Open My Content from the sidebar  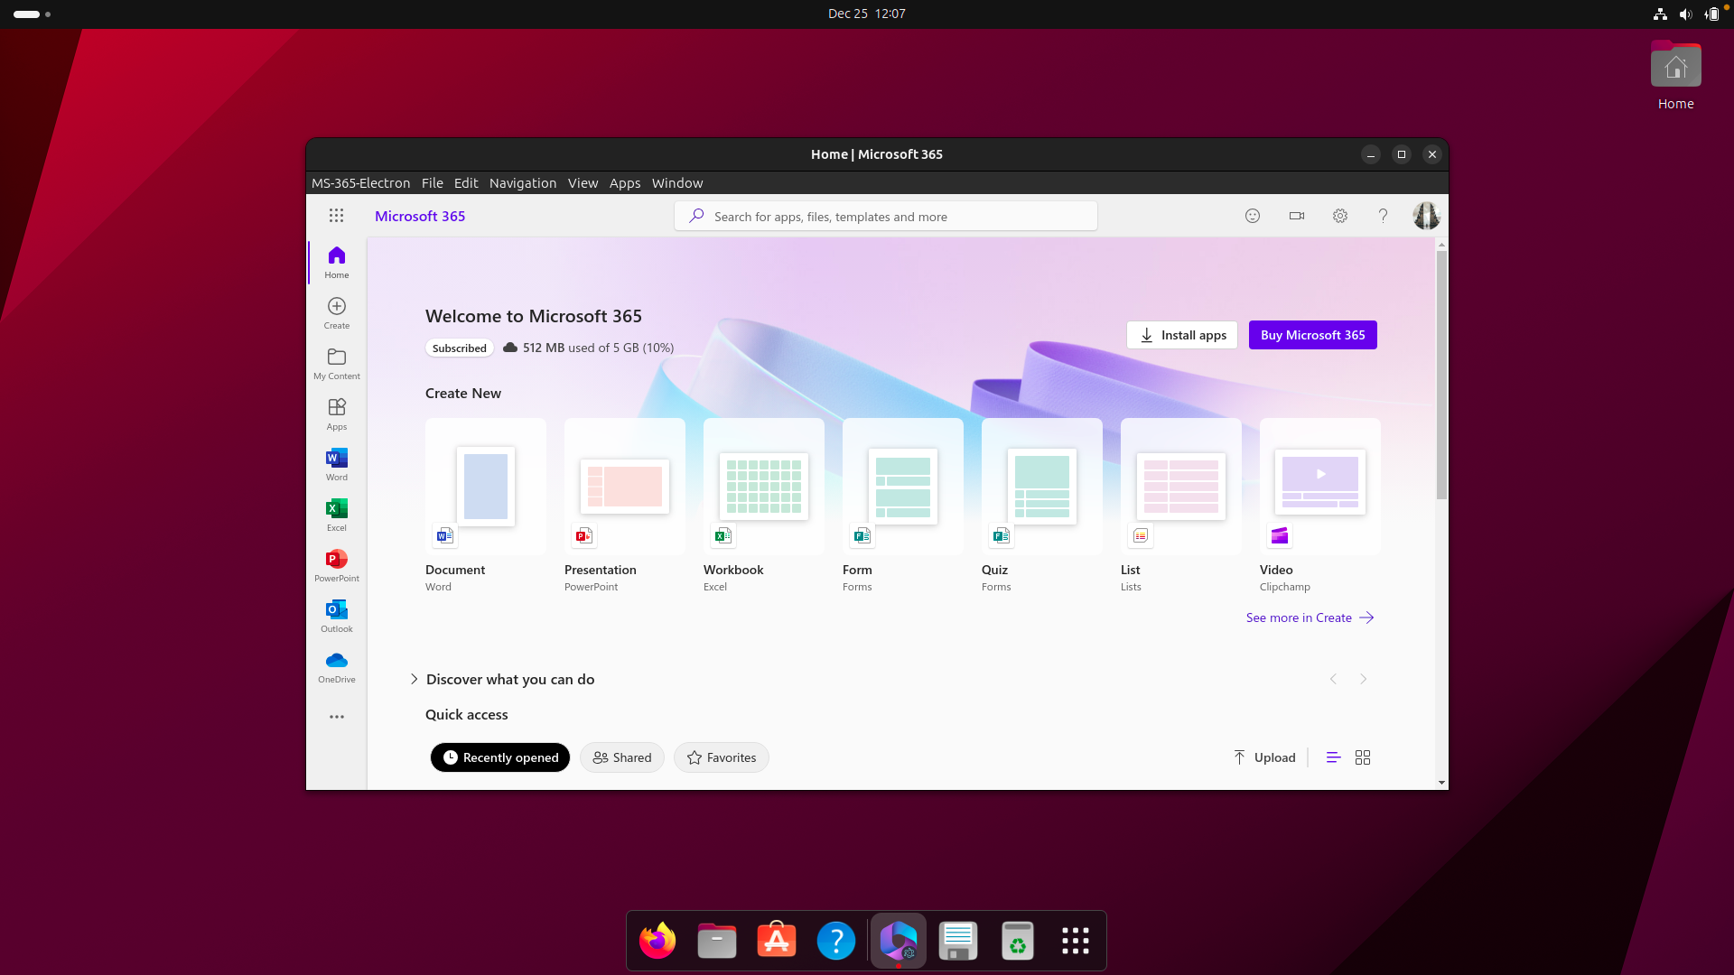click(336, 363)
